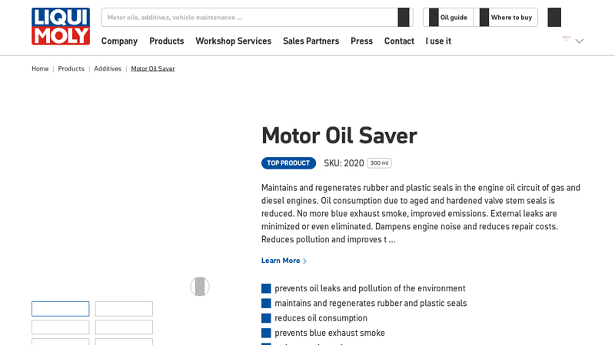Select the 300 ml size tag
The height and width of the screenshot is (345, 615).
point(379,163)
